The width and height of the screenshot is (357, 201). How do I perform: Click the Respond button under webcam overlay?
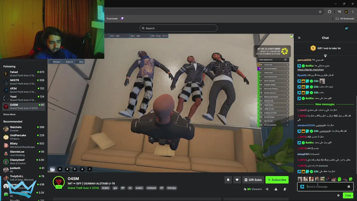(x=68, y=62)
